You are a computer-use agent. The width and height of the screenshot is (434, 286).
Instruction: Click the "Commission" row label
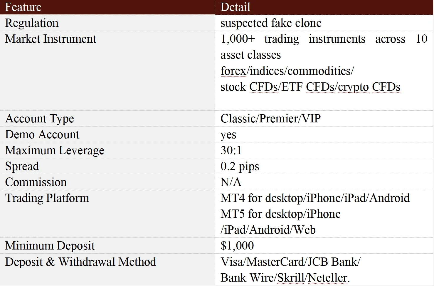36,182
